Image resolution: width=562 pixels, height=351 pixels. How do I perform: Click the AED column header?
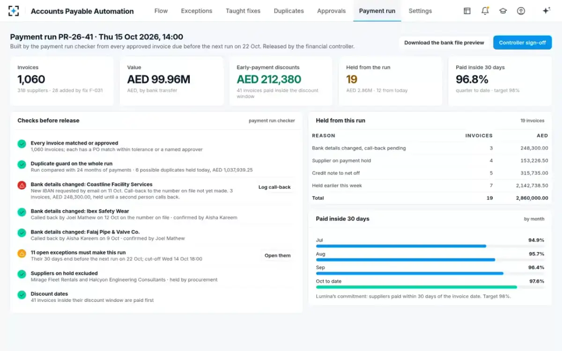[x=542, y=136]
